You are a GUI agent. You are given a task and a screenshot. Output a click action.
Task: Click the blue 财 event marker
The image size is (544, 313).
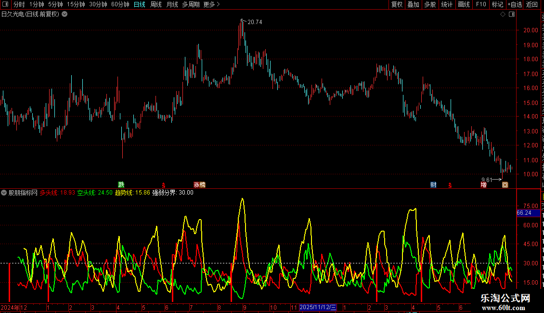click(x=433, y=184)
